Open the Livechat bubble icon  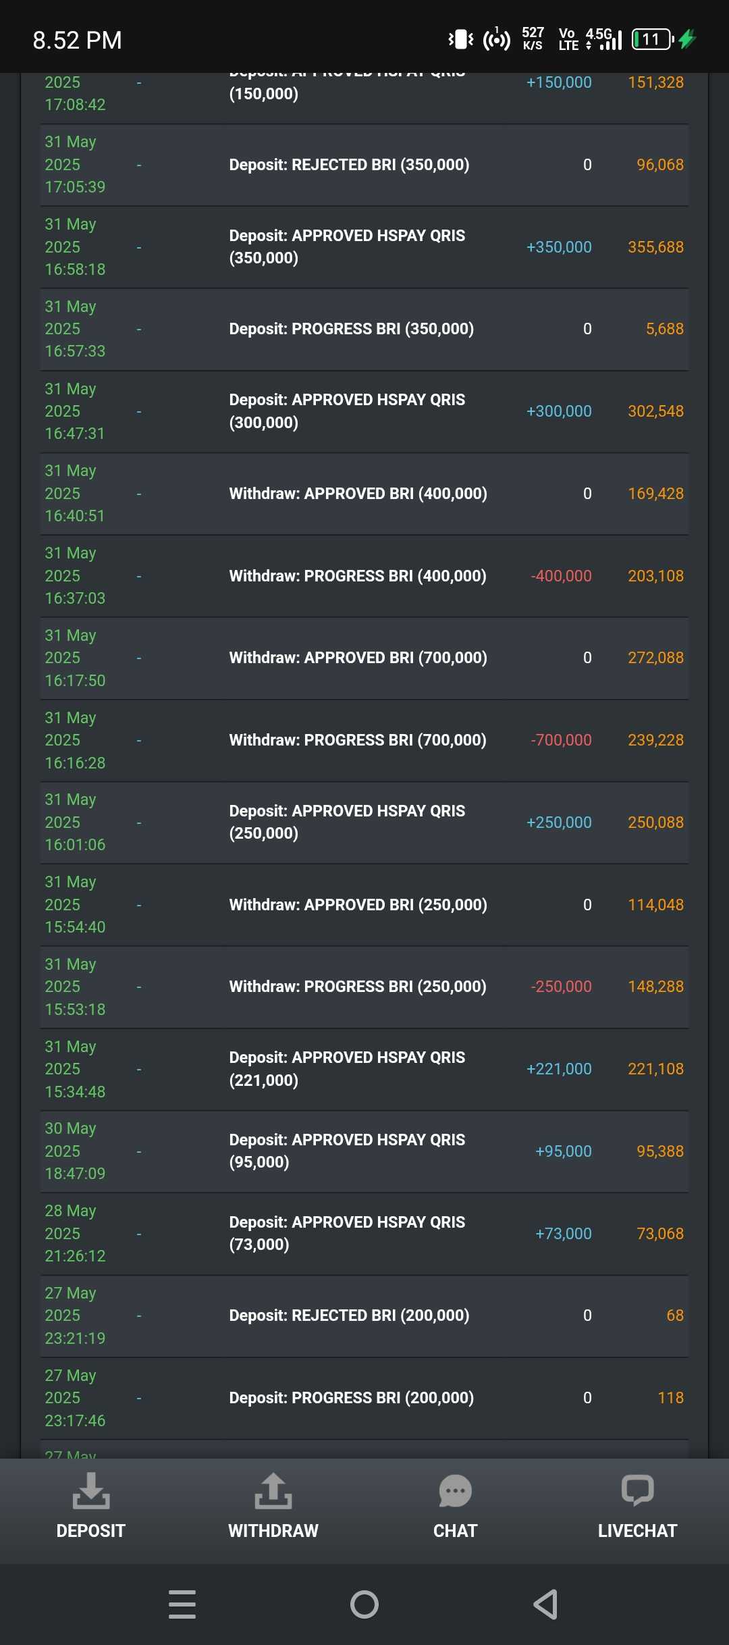tap(637, 1490)
